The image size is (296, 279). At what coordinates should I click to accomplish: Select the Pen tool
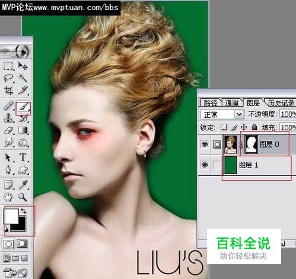pos(8,169)
